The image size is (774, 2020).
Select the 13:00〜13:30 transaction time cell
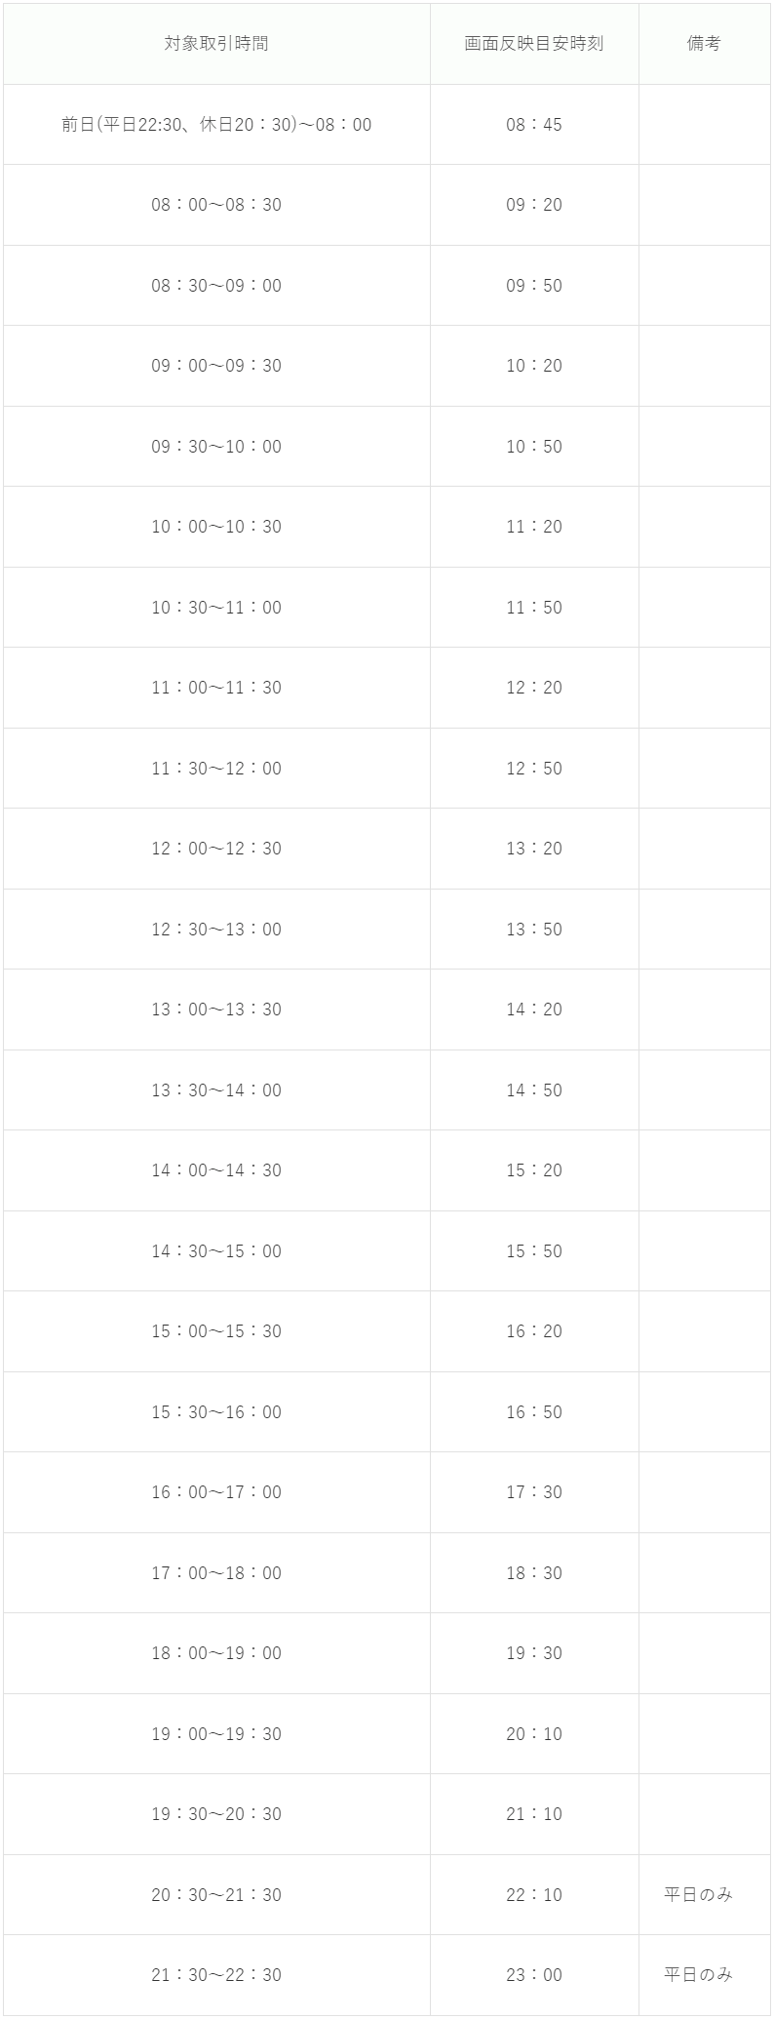coord(216,1010)
